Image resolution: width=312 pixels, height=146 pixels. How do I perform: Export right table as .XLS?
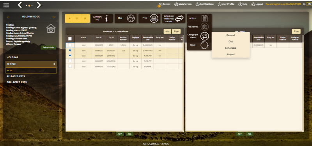tap(250, 134)
